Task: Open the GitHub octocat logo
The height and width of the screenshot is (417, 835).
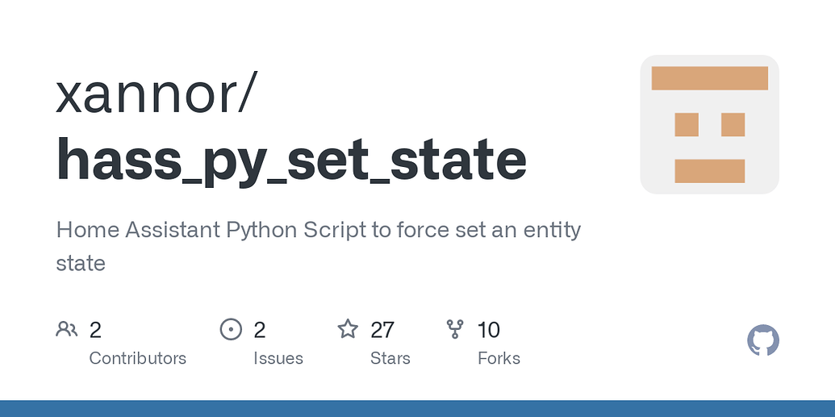Action: pyautogui.click(x=763, y=340)
